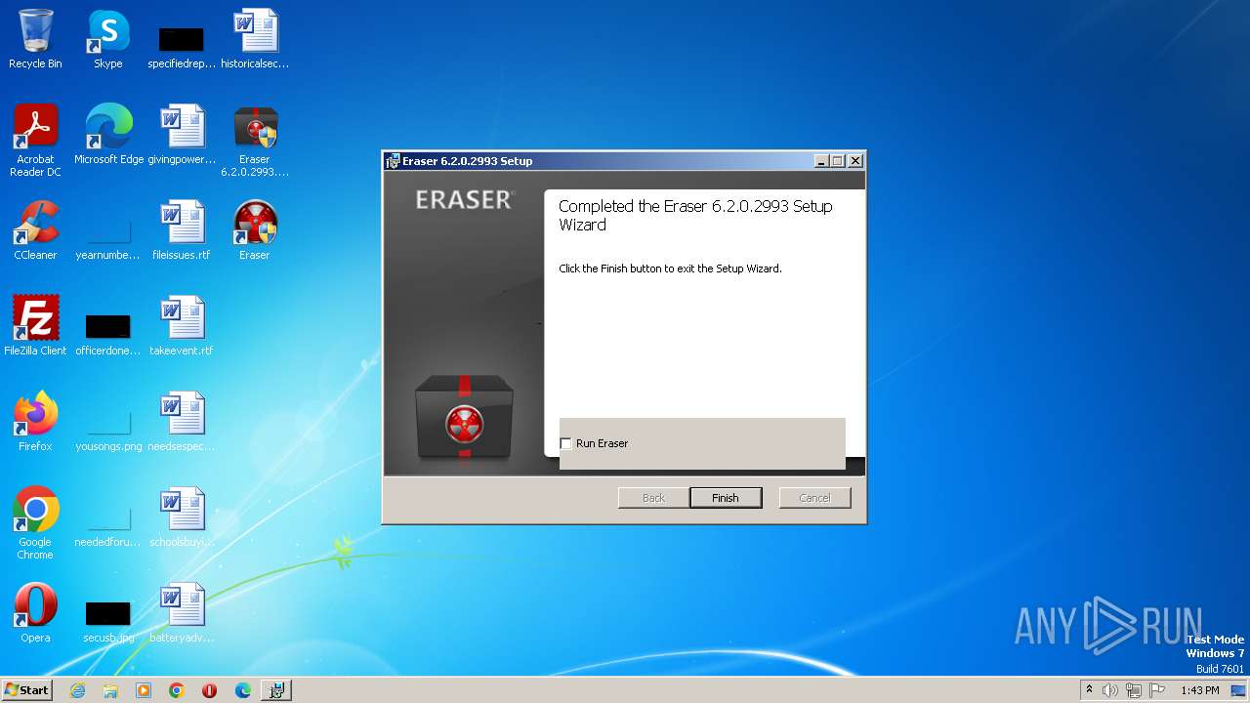Open the Start menu
Screen dimensions: 1250x703
(27, 689)
